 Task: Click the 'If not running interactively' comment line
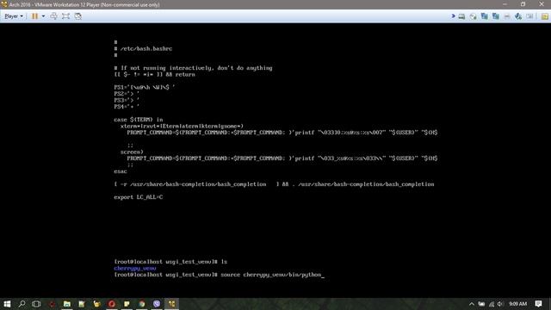click(193, 68)
